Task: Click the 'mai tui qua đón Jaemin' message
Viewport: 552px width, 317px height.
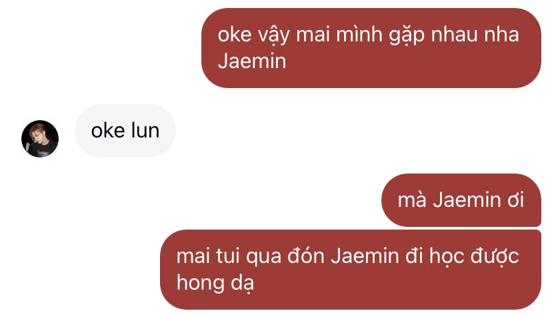Action: 351,270
